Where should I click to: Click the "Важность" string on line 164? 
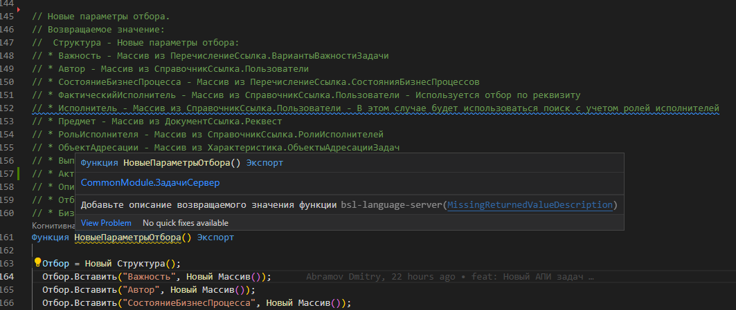pyautogui.click(x=150, y=277)
